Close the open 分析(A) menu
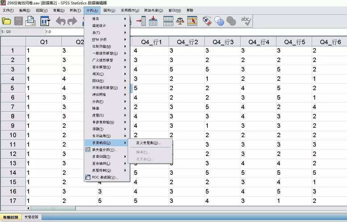The image size is (347, 222). (x=92, y=10)
